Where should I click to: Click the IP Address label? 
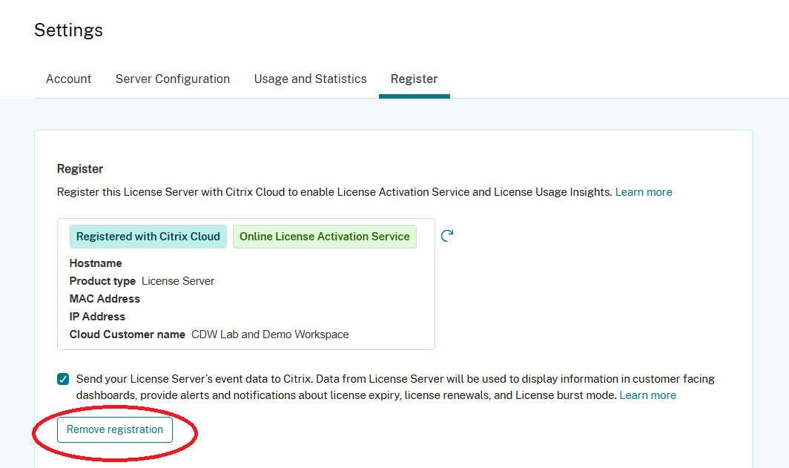[97, 317]
